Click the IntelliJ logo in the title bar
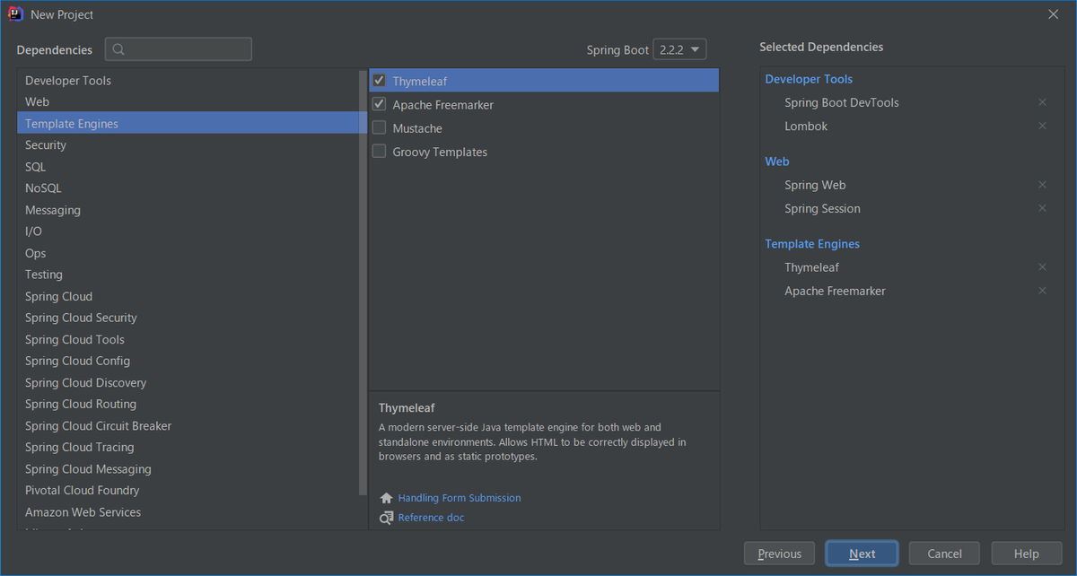The width and height of the screenshot is (1077, 576). [x=15, y=14]
